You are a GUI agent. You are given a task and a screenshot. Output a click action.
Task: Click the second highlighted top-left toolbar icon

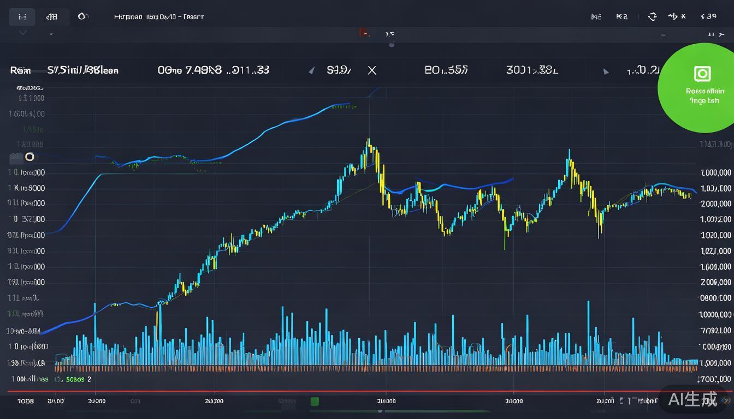[52, 17]
